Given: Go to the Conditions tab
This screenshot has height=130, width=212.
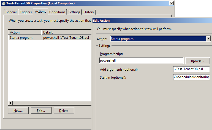Looking at the screenshot, I should 57,12.
